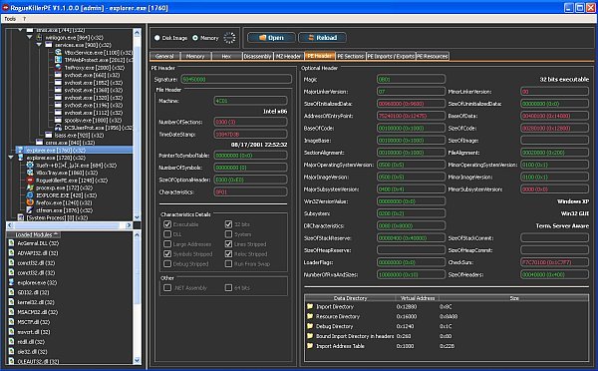Screen dimensions: 598x371
Task: Click the DCSUserProt.exe process icon
Action: [58, 128]
